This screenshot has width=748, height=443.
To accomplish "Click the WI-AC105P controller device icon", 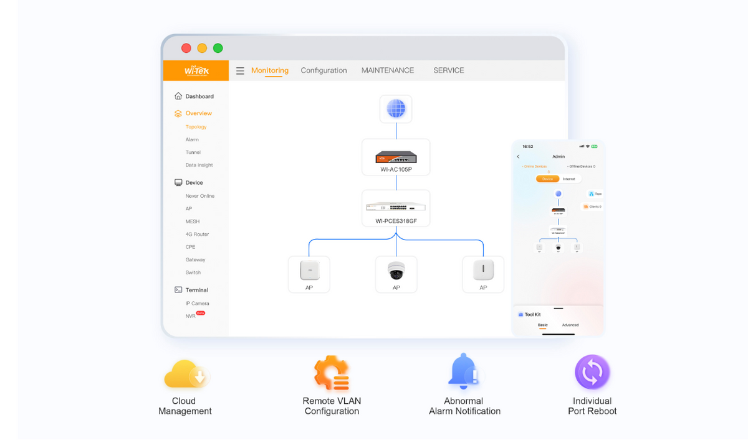I will (x=396, y=157).
